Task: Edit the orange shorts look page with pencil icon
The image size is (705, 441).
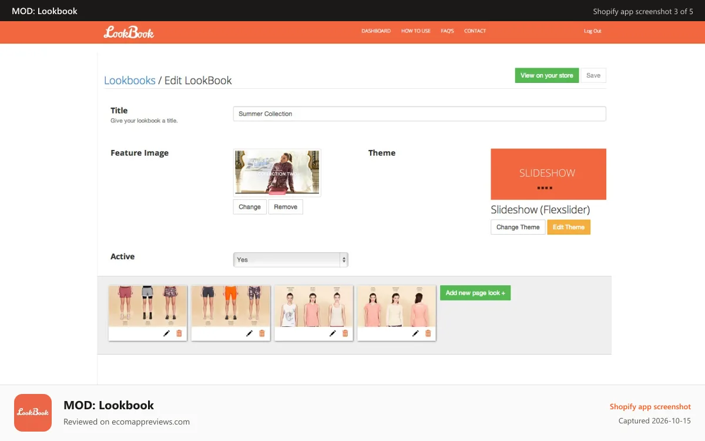Action: 249,333
